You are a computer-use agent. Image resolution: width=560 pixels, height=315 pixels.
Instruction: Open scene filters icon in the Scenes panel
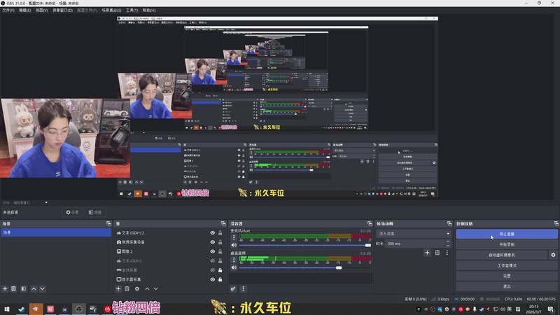[x=24, y=288]
